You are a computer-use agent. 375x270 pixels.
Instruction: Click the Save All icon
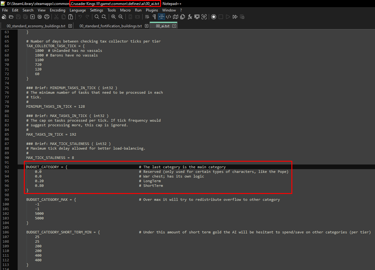click(x=25, y=17)
